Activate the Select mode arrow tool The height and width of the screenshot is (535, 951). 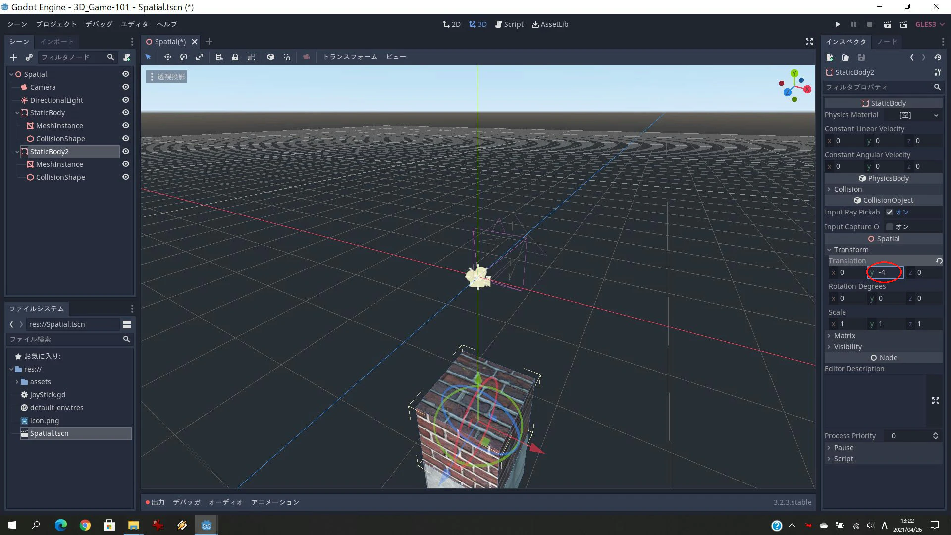click(148, 57)
